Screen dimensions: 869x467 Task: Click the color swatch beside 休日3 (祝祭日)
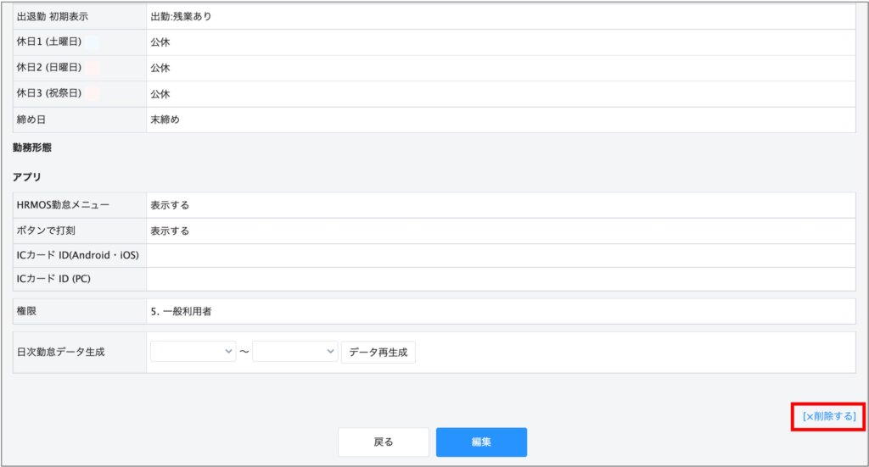point(92,94)
